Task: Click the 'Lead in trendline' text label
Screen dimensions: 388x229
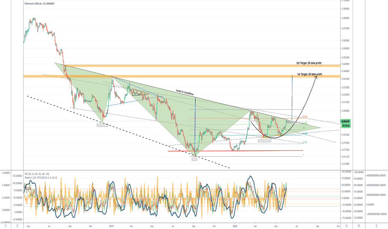Action: (x=185, y=92)
